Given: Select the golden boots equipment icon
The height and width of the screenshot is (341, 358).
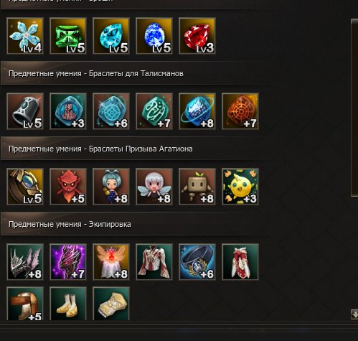Looking at the screenshot, I should pos(68,304).
